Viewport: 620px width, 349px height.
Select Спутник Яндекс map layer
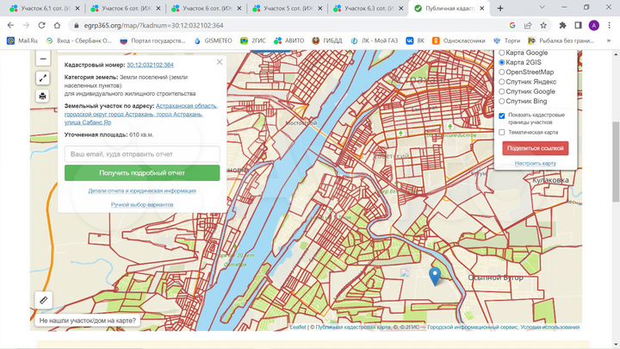(503, 82)
